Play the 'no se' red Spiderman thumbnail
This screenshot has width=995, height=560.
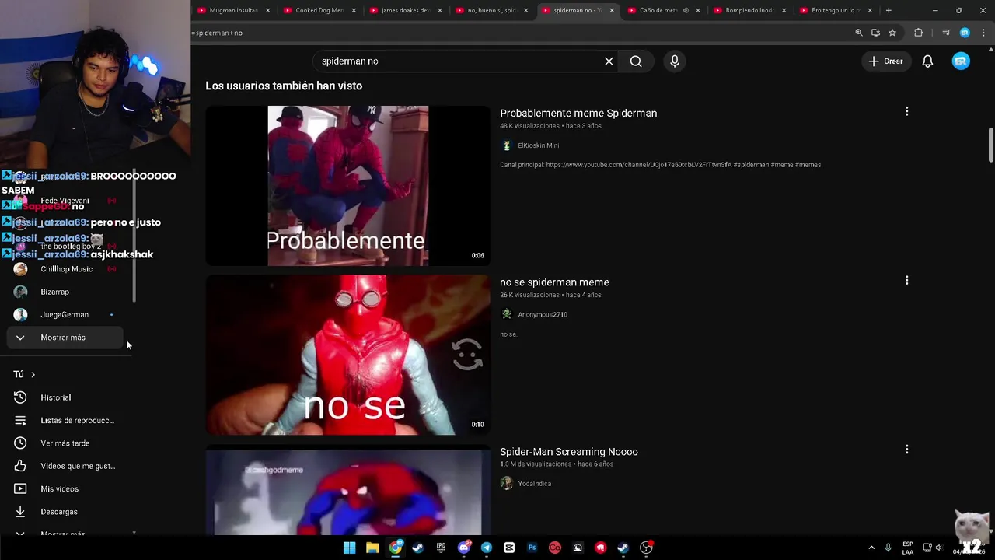click(347, 355)
